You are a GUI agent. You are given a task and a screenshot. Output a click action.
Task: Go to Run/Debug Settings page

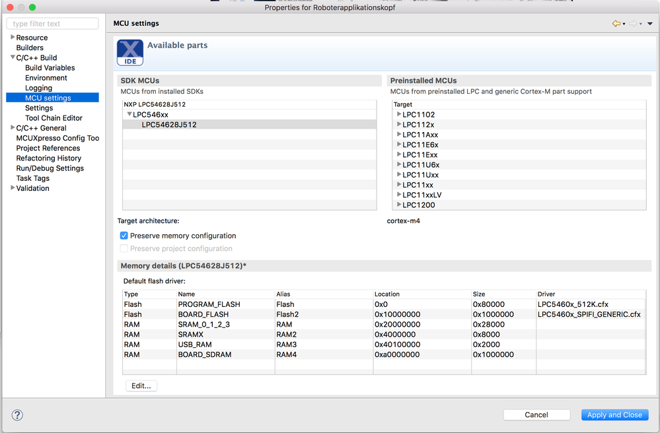tap(50, 168)
